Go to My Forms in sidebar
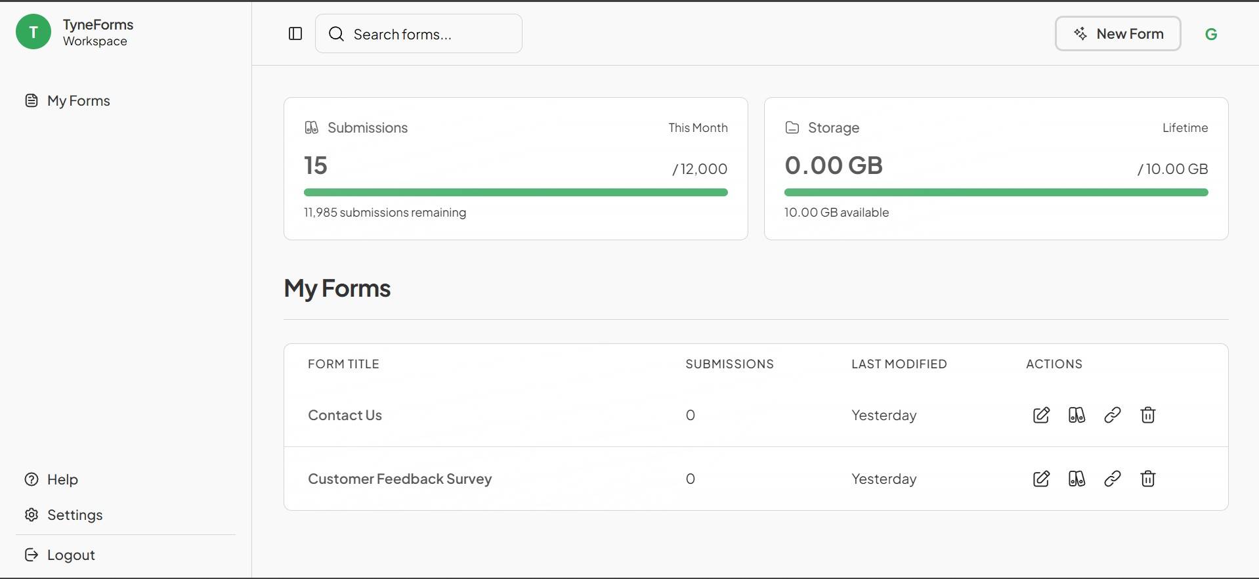The height and width of the screenshot is (579, 1259). click(78, 100)
